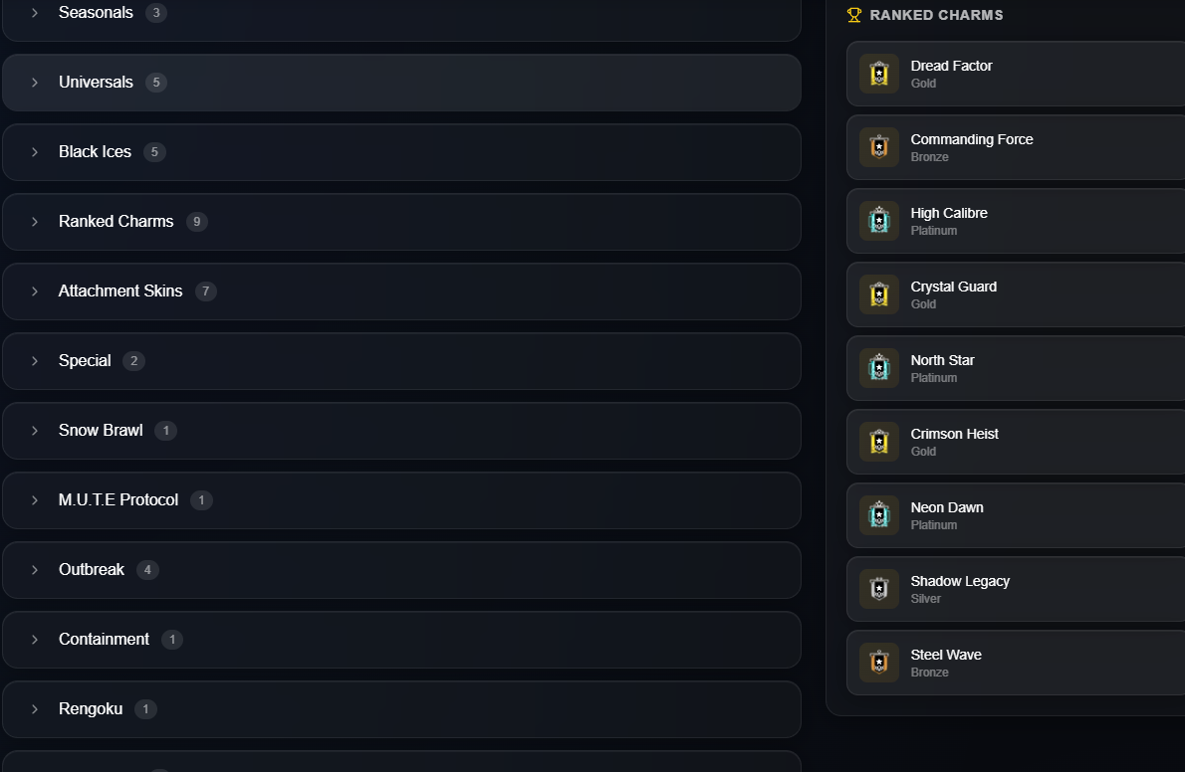Image resolution: width=1185 pixels, height=772 pixels.
Task: Open the Ranked Charms category row
Action: pos(401,222)
